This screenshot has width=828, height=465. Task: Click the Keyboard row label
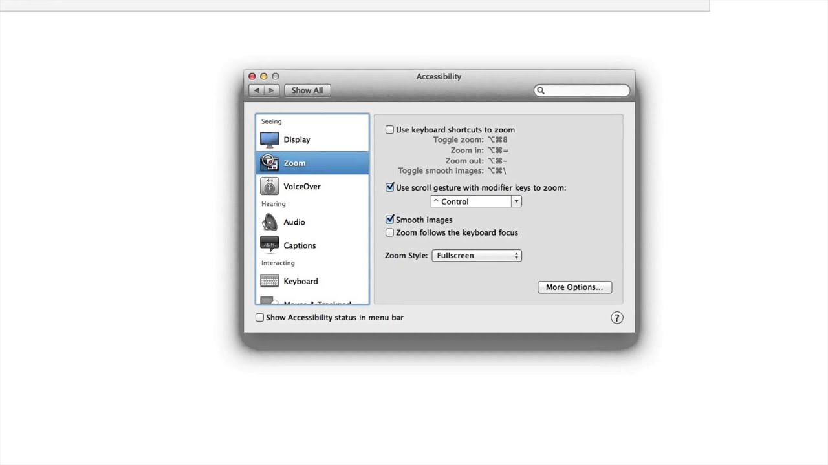tap(301, 282)
